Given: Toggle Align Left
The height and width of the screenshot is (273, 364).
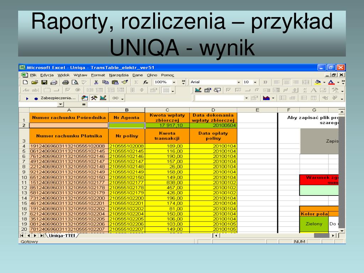Looking at the screenshot, I should (x=277, y=82).
